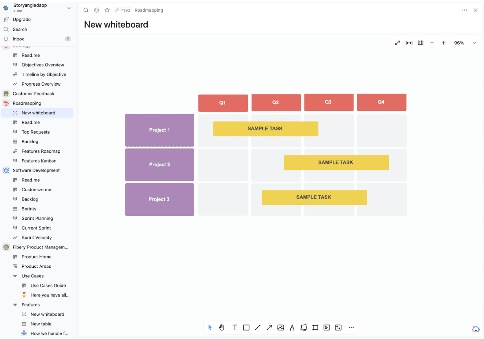Open the Storyangledapp workspace dropdown
484x339 pixels.
click(x=69, y=8)
